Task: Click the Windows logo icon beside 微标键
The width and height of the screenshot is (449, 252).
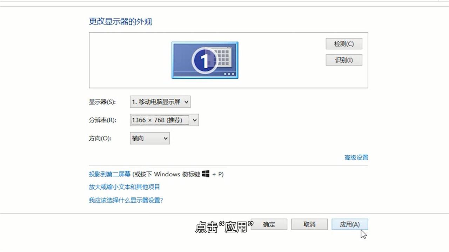Action: pyautogui.click(x=205, y=174)
